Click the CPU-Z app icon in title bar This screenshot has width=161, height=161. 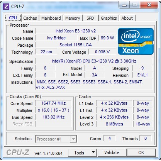tap(6, 7)
